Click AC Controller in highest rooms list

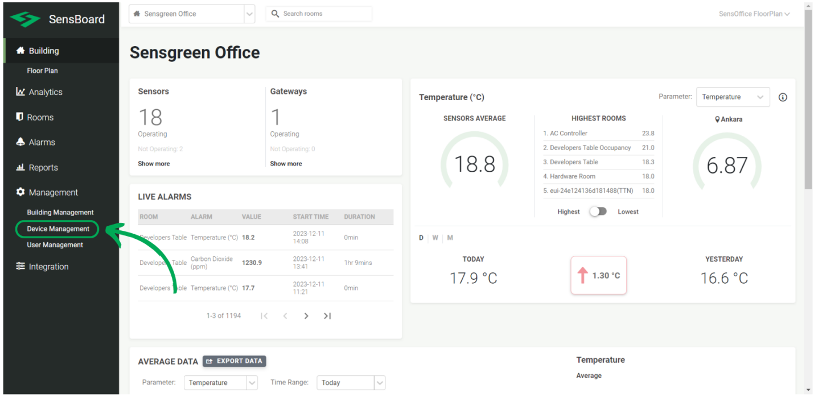click(x=565, y=134)
